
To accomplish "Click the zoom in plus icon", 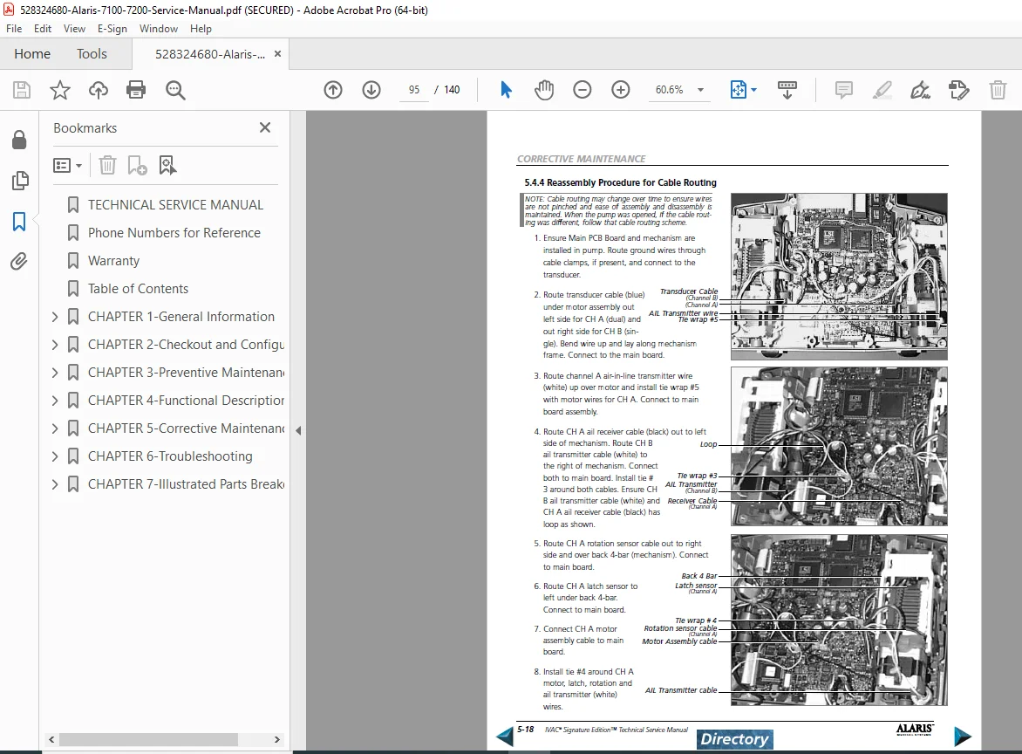I will click(x=621, y=90).
